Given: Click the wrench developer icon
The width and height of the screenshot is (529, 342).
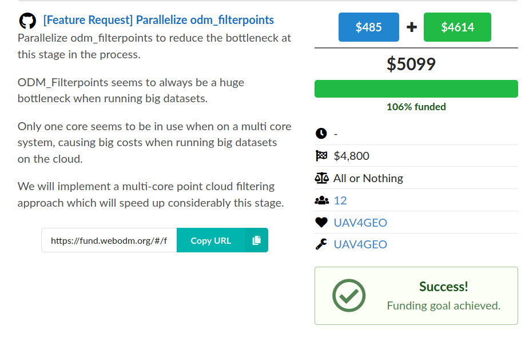Looking at the screenshot, I should tap(321, 244).
